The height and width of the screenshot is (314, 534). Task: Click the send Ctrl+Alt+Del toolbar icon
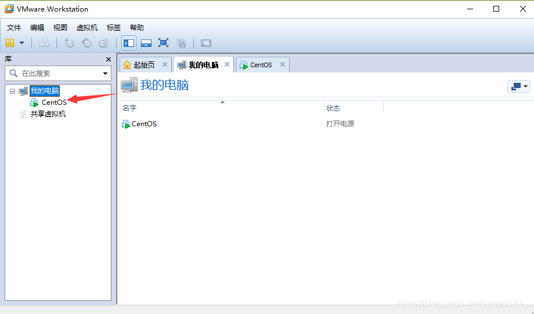(x=44, y=43)
